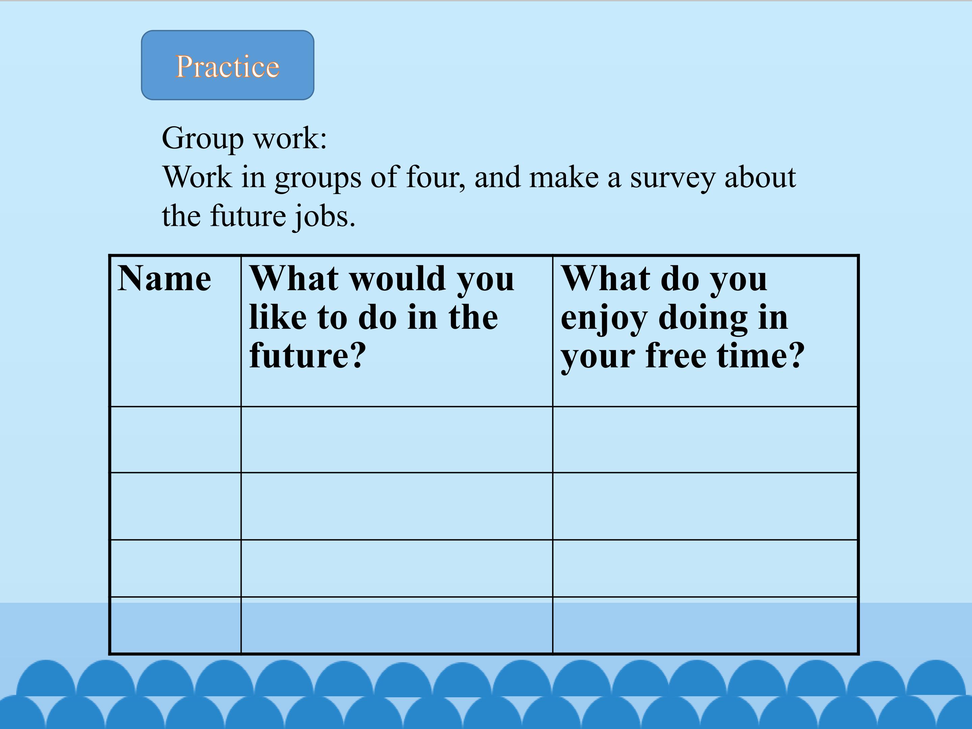Select the Name header cell
Viewport: 972px width, 729px height.
175,331
